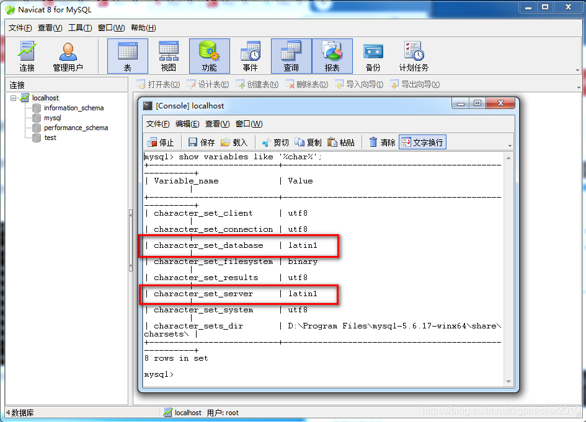Select information_schema database
Viewport: 586px width, 422px height.
tap(74, 108)
